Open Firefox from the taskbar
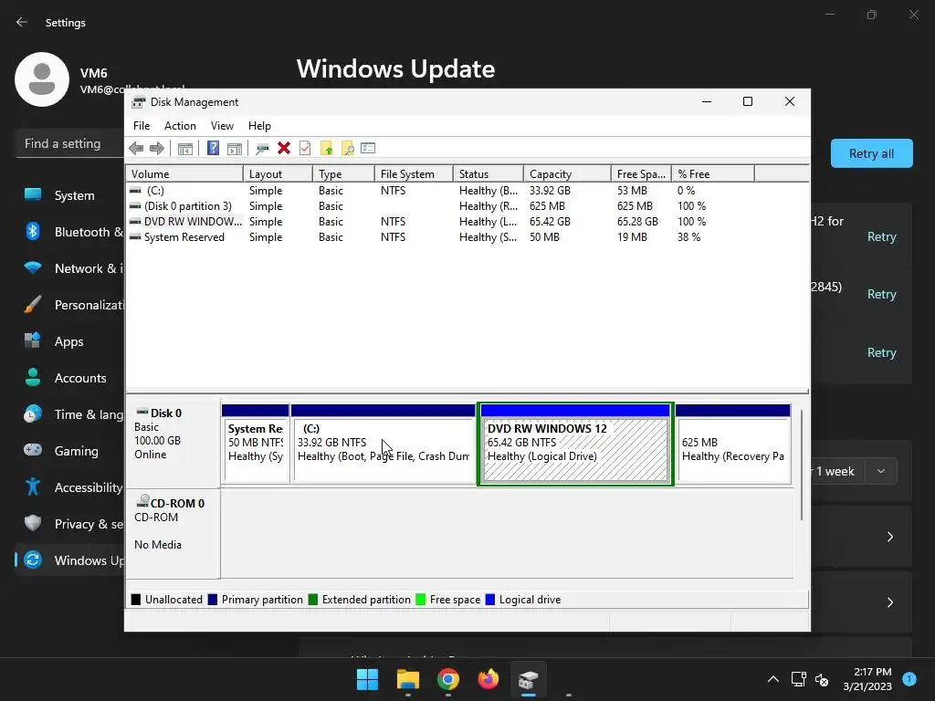This screenshot has width=935, height=701. click(489, 679)
